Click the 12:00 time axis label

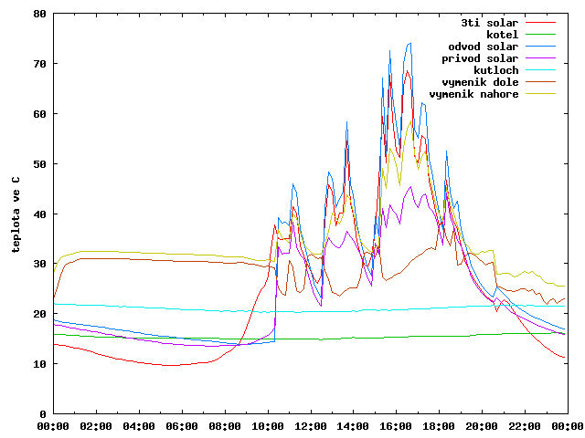pos(311,426)
